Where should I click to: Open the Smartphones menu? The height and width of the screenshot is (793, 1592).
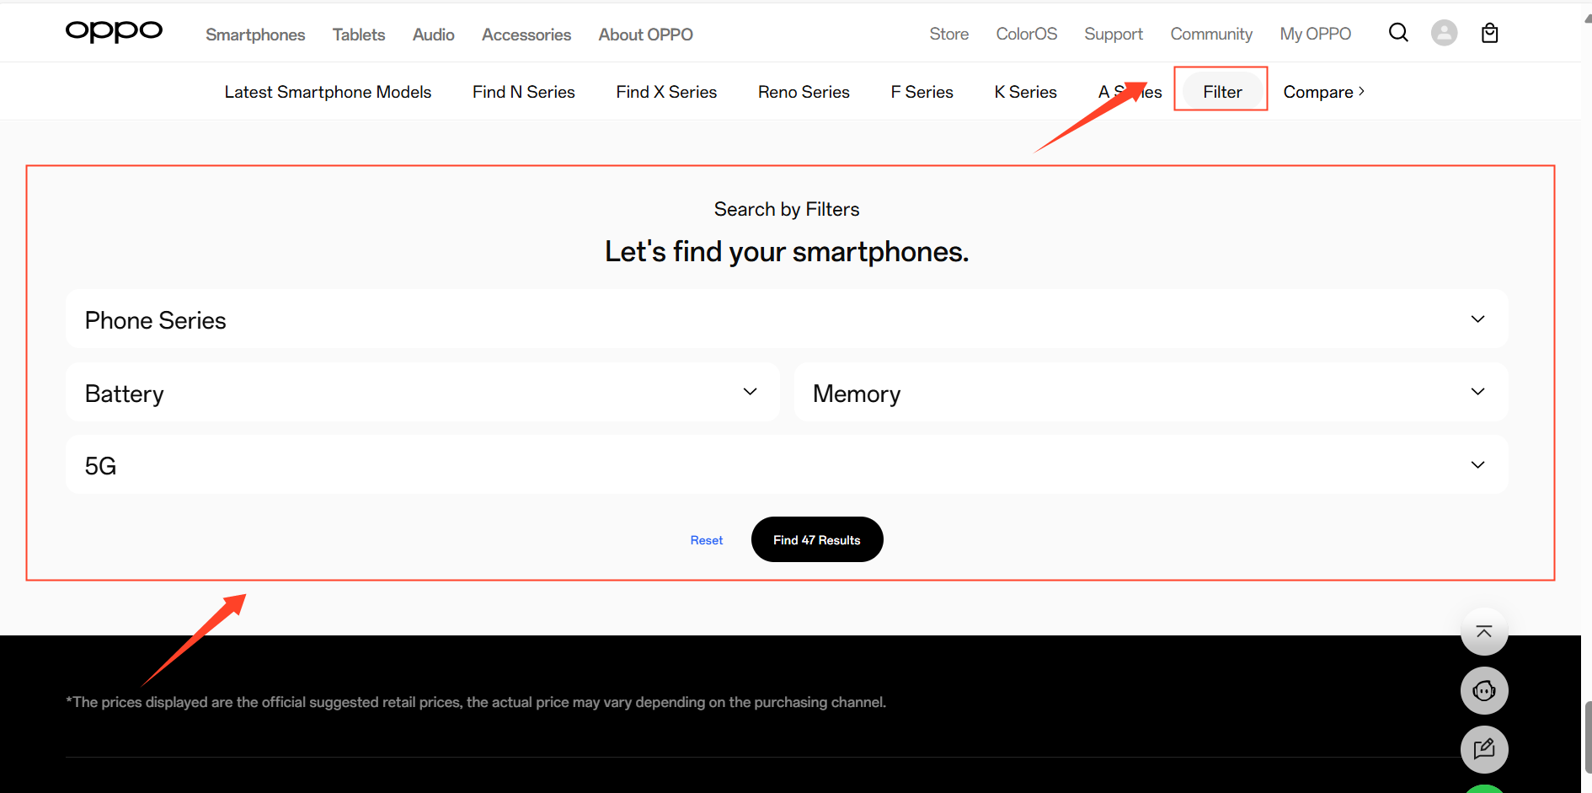click(255, 35)
